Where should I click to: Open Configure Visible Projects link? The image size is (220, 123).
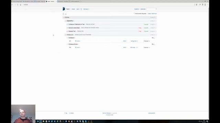click(152, 14)
